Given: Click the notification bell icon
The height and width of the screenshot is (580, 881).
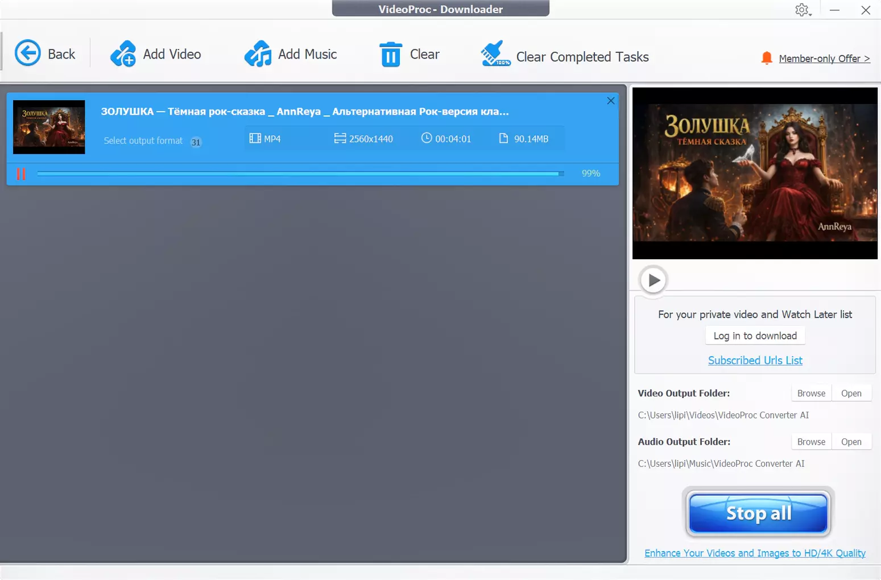Looking at the screenshot, I should (x=766, y=58).
